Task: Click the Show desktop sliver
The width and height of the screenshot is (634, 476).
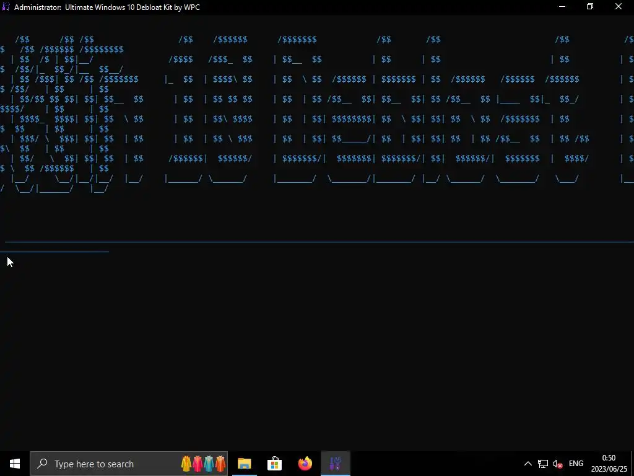Action: (x=632, y=464)
